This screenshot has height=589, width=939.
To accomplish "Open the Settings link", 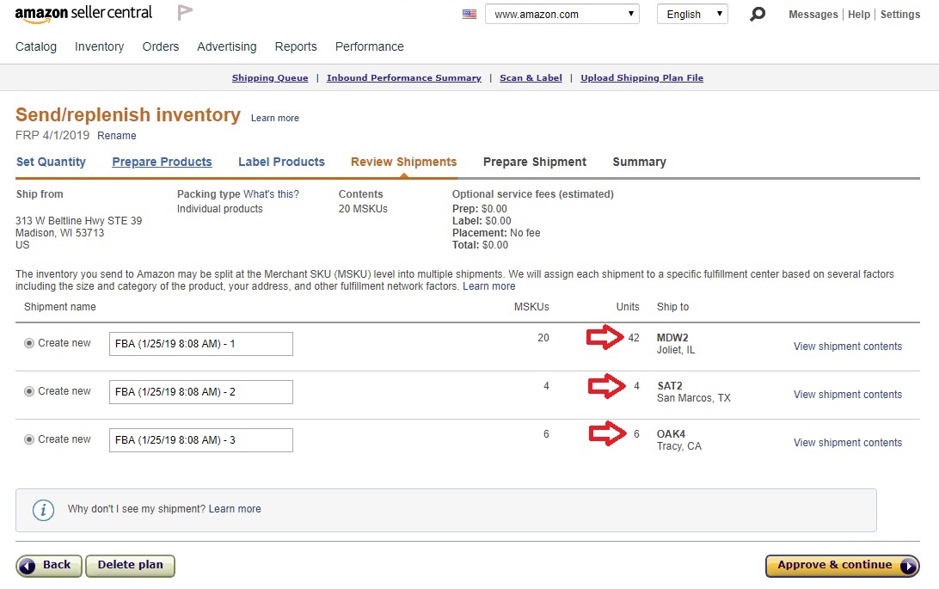I will pos(900,15).
